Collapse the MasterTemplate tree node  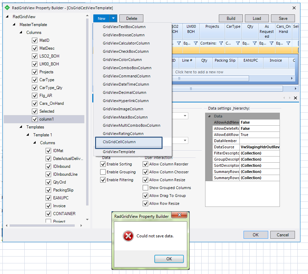click(14, 25)
